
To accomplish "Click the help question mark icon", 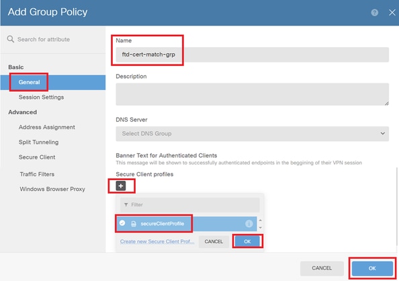I will (374, 13).
